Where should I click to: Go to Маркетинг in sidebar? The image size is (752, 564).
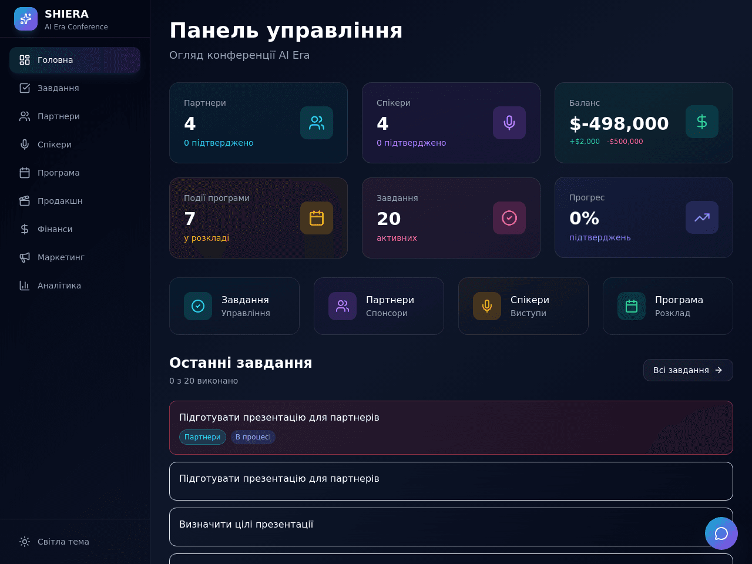click(75, 257)
